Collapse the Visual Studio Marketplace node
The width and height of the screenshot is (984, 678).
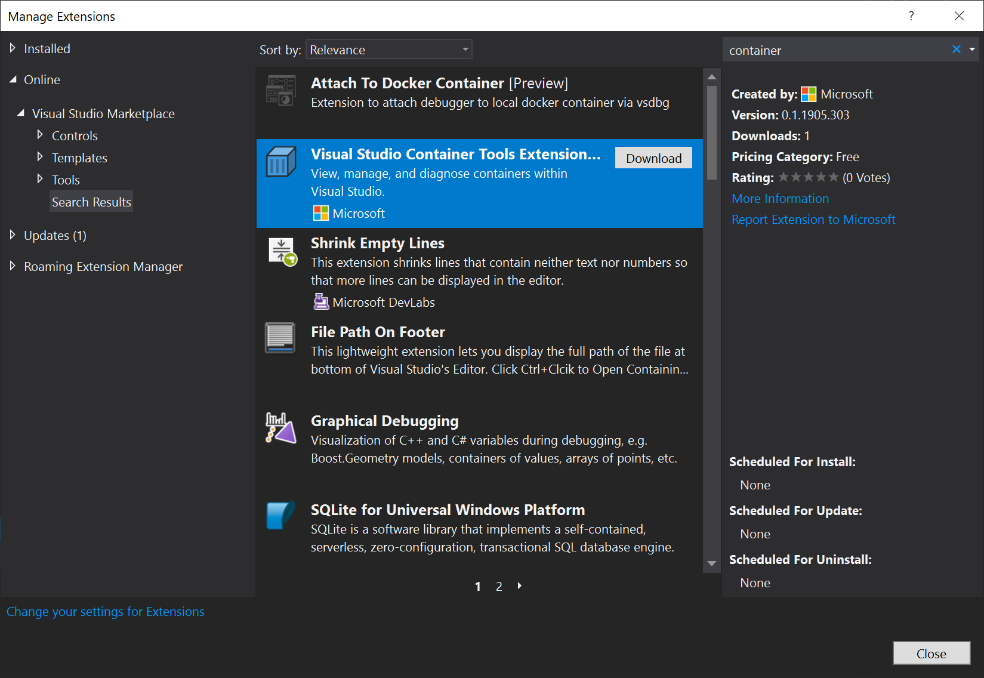coord(21,113)
